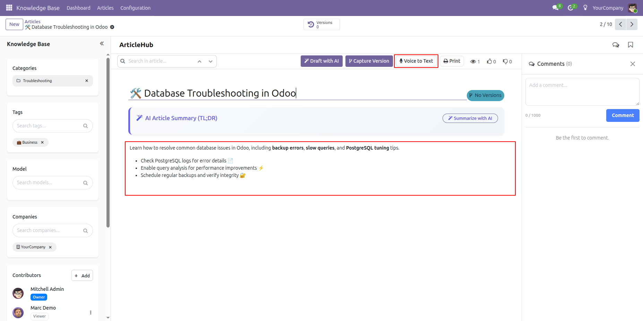Click Mitchell Admin contributor name
Screen dimensions: 643x321
click(x=47, y=289)
